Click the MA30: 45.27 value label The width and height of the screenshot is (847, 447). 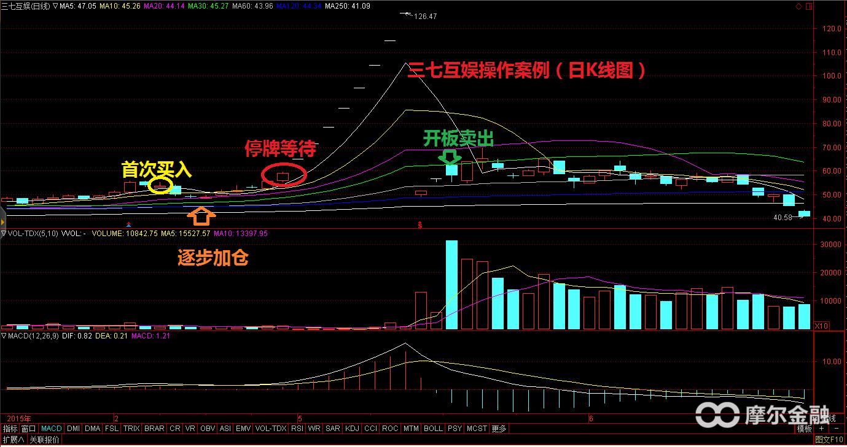[x=209, y=6]
